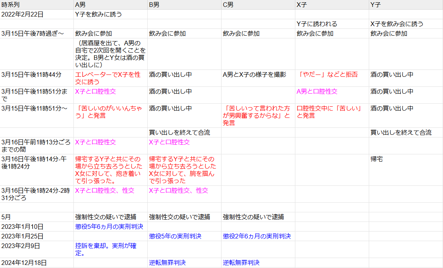Select the A男 column header cell

[x=110, y=5]
